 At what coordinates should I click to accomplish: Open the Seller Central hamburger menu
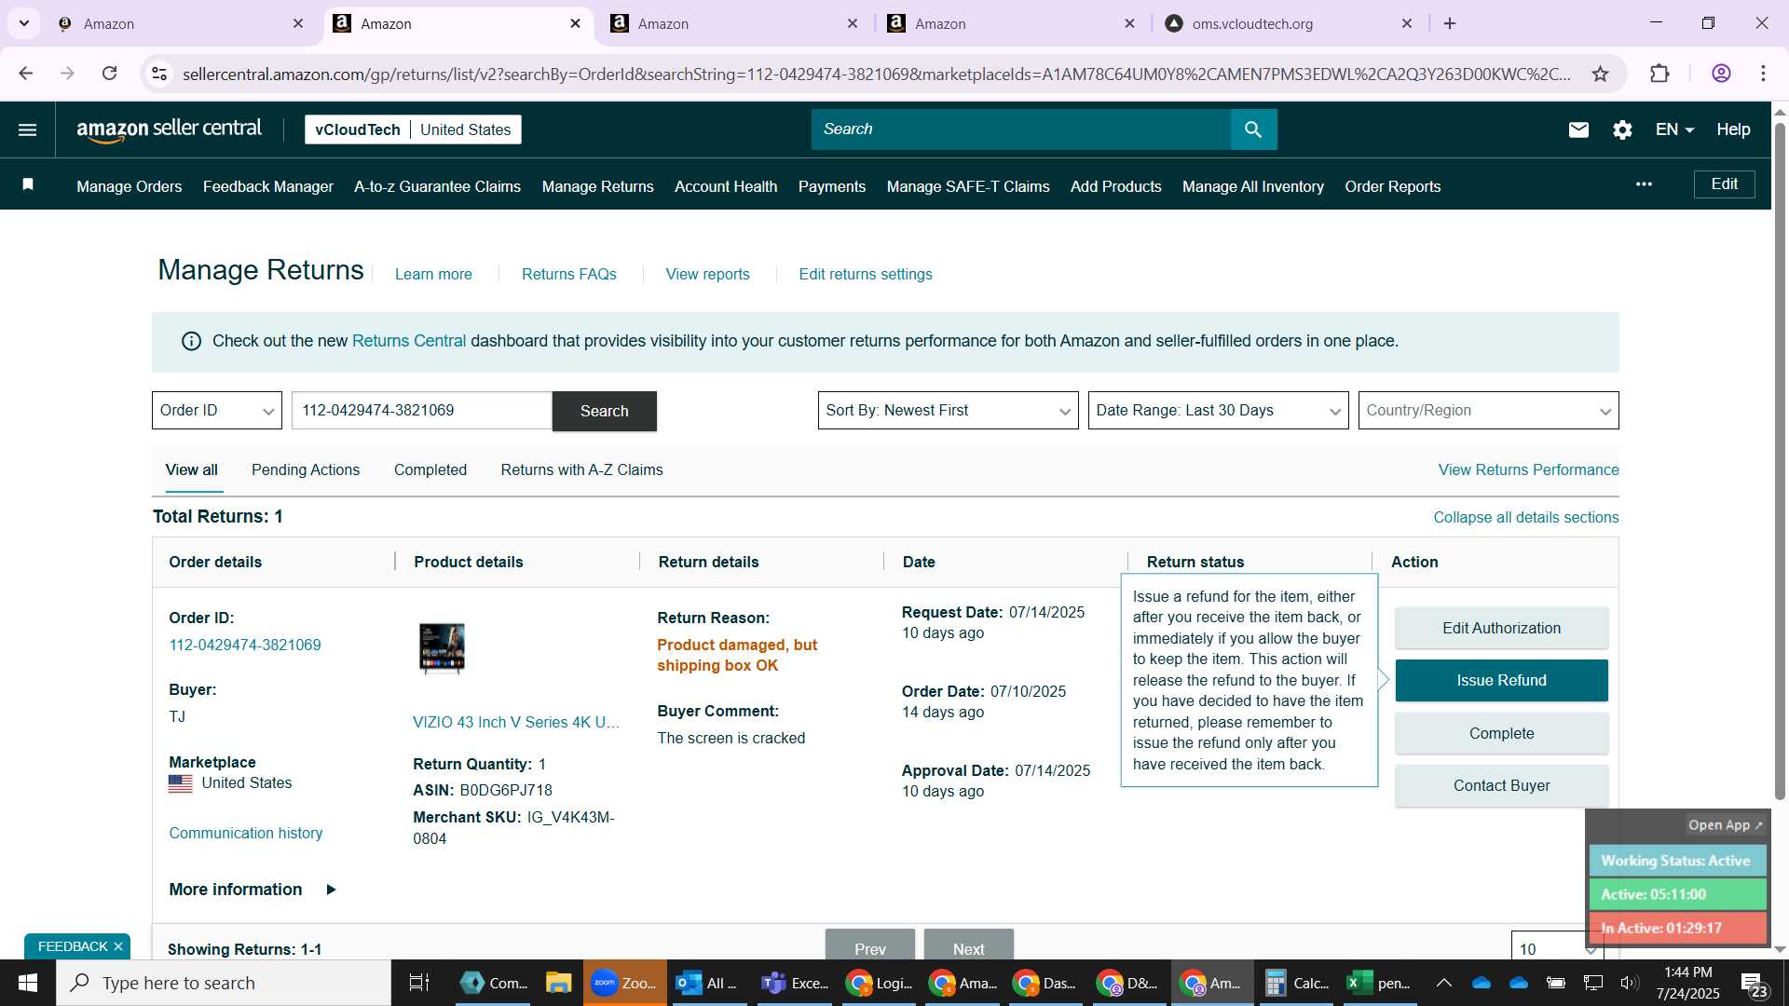(x=28, y=129)
